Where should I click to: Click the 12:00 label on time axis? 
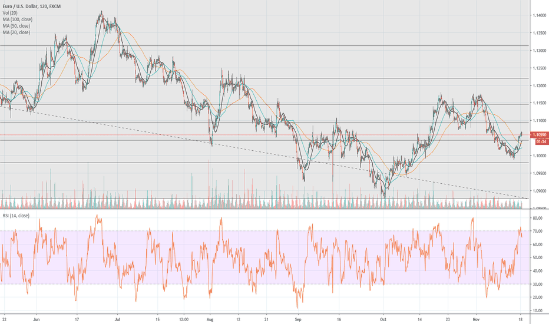coord(184,318)
